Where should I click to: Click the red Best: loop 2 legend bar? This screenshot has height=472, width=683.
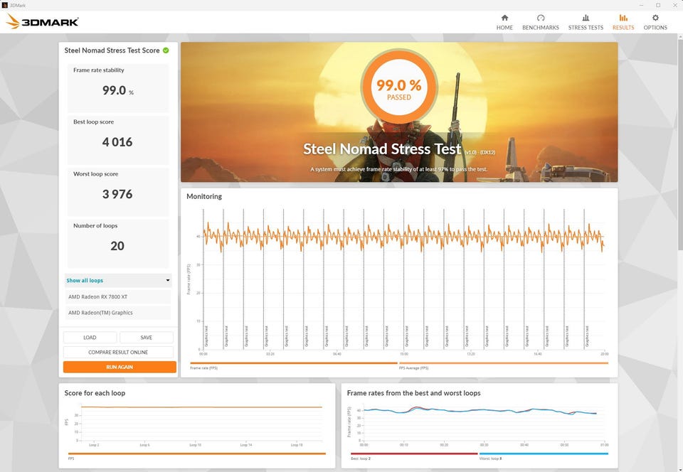(x=414, y=454)
